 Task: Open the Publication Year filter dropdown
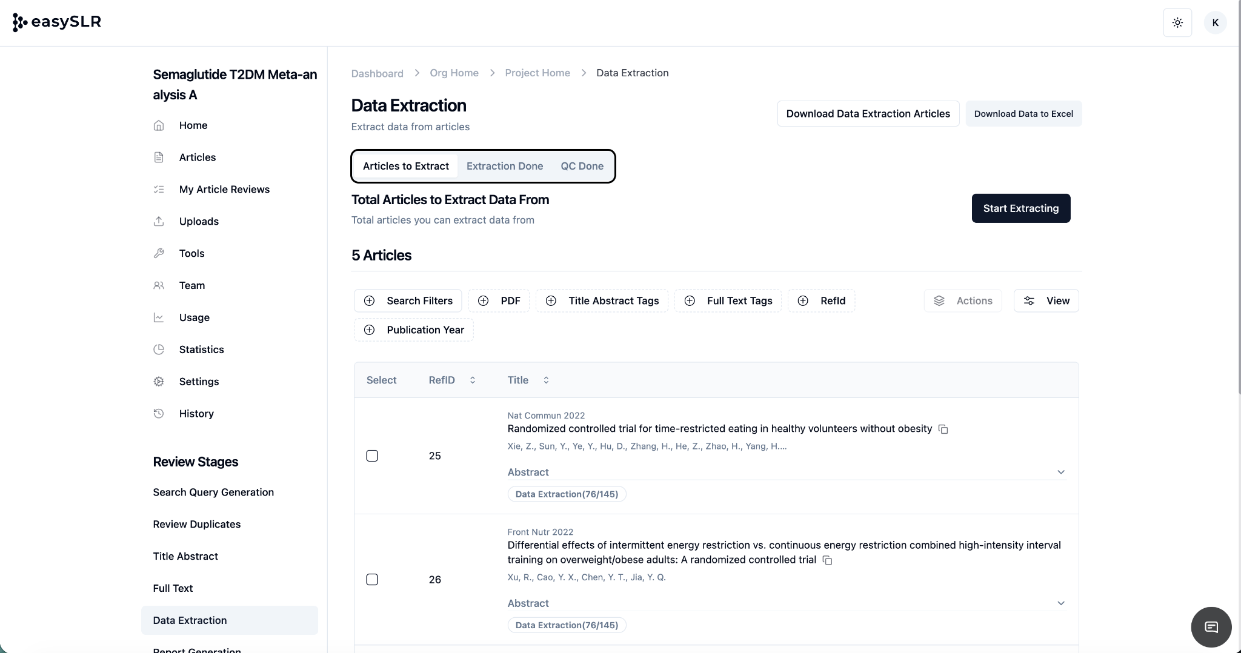click(x=414, y=330)
